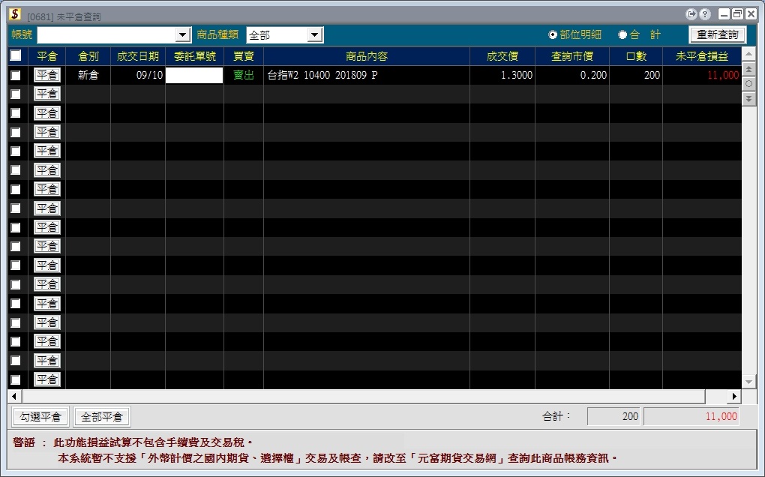765x477 pixels.
Task: Click the 商品種類 label
Action: (x=217, y=34)
